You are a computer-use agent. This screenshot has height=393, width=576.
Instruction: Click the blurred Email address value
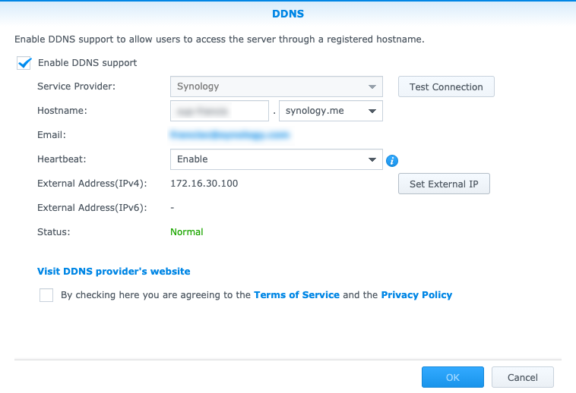(x=230, y=135)
